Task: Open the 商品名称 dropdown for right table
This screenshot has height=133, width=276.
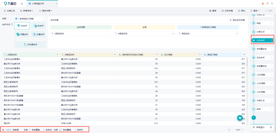Action: (208, 34)
